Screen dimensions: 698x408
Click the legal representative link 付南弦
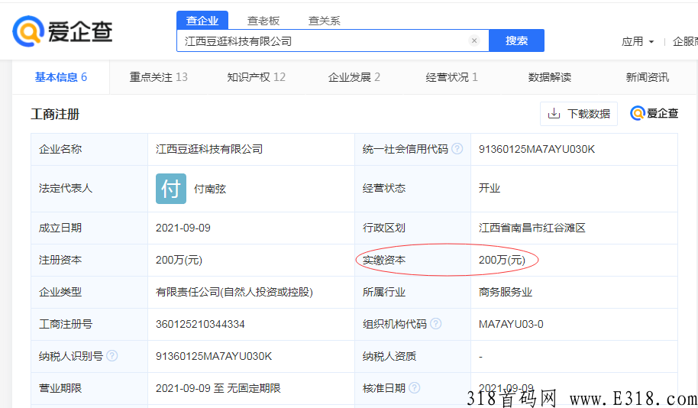click(210, 189)
